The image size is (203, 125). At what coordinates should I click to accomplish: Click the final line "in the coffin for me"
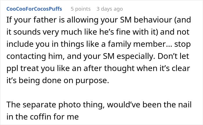[42, 117]
